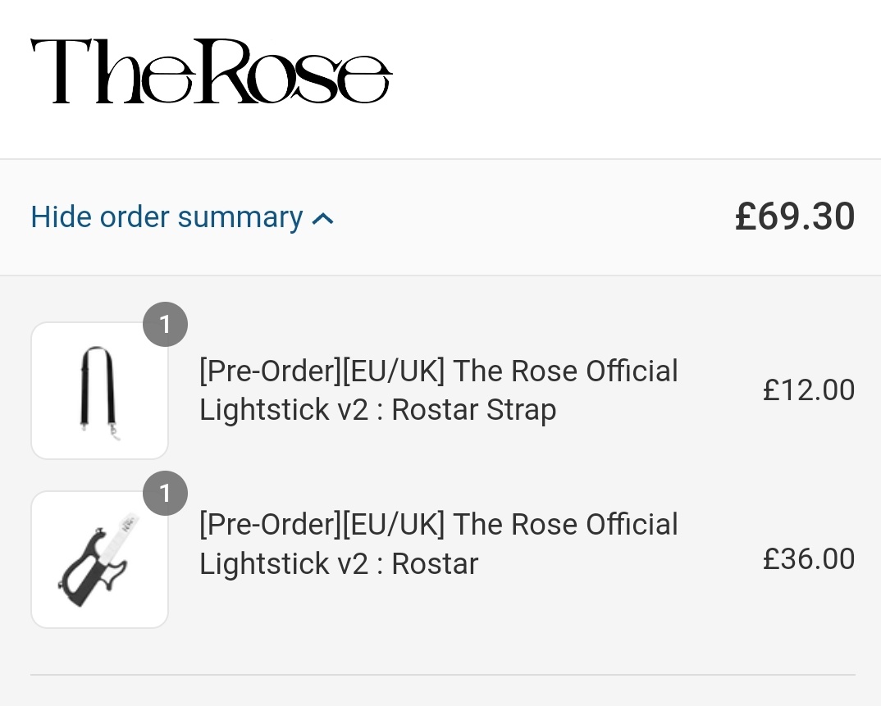Click the Rostar Strap quantity badge
Screen dimensions: 881x706
165,325
